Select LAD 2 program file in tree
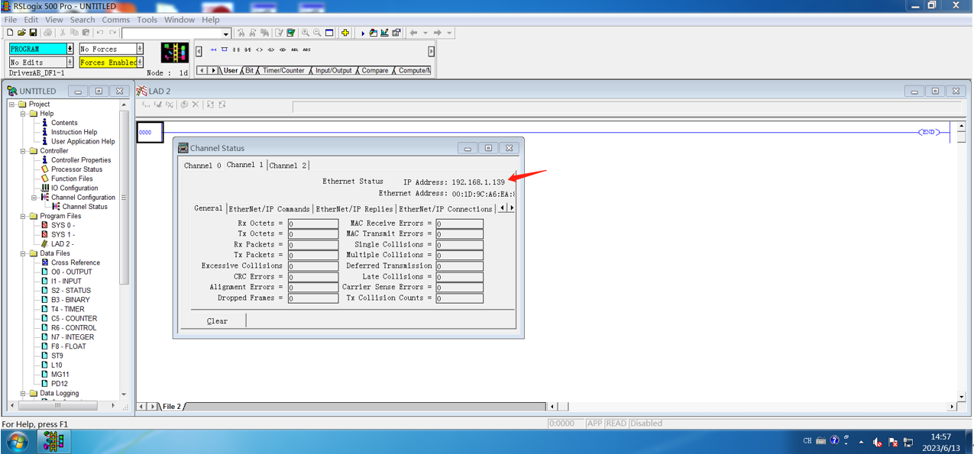The height and width of the screenshot is (454, 974). click(61, 244)
